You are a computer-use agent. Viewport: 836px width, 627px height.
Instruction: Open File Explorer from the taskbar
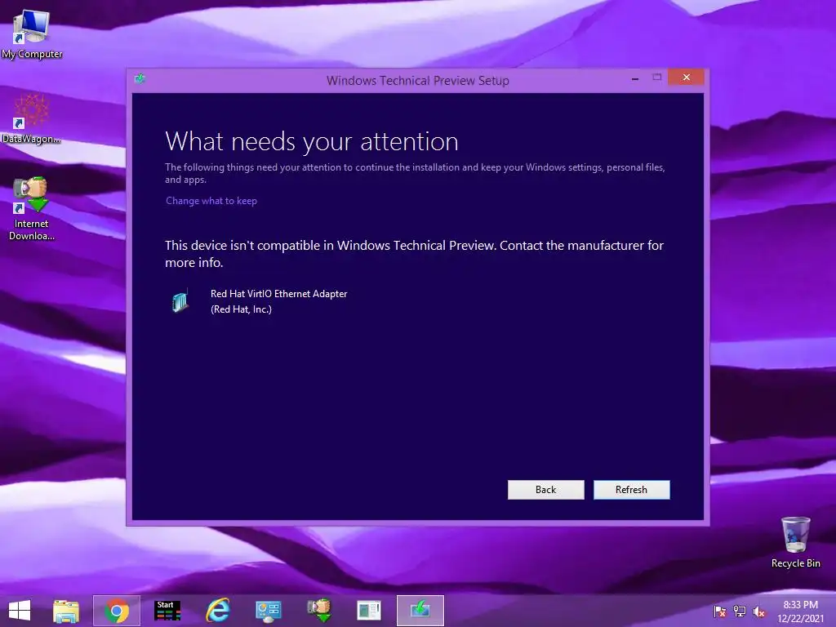coord(66,611)
